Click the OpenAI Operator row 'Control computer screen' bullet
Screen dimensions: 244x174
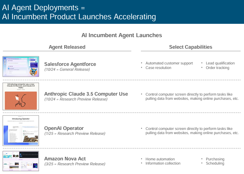pos(192,131)
